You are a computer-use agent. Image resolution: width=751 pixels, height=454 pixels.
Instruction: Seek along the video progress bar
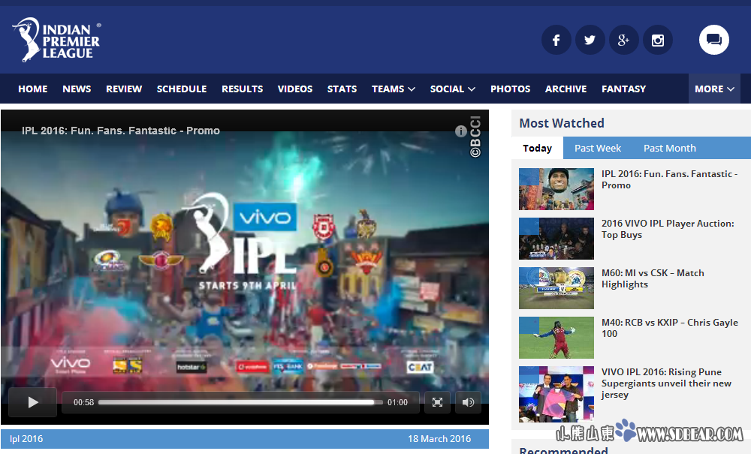tap(240, 402)
